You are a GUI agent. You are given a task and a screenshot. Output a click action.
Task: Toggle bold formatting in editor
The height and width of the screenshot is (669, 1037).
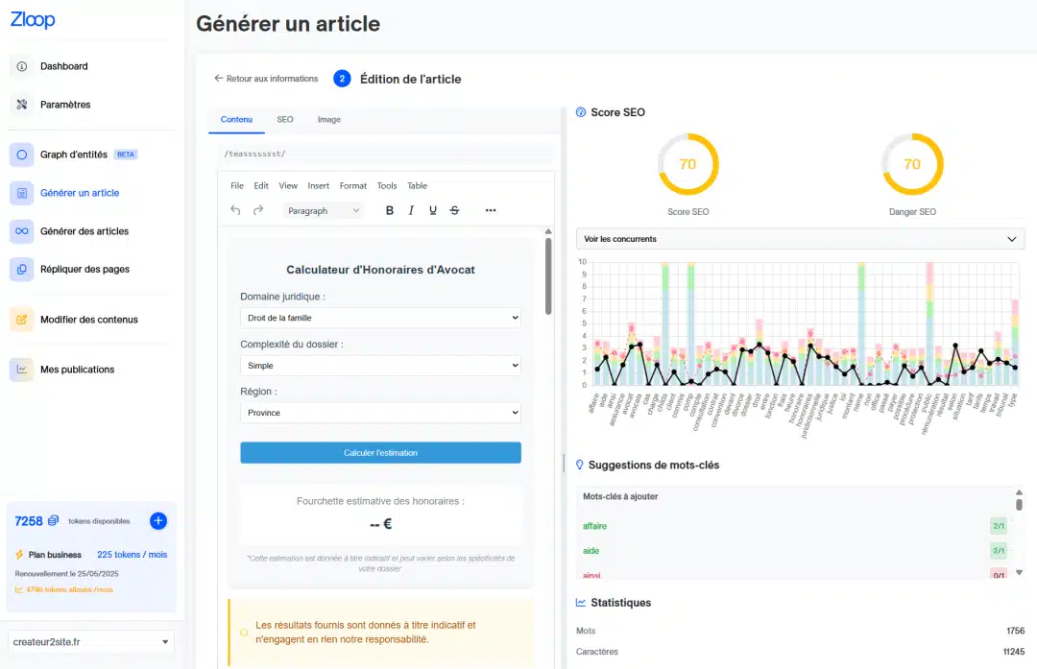click(389, 210)
